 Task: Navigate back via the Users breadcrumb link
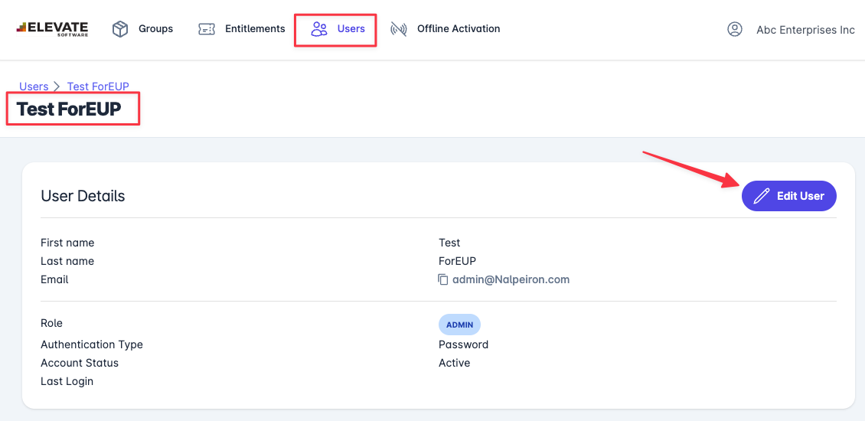coord(34,86)
